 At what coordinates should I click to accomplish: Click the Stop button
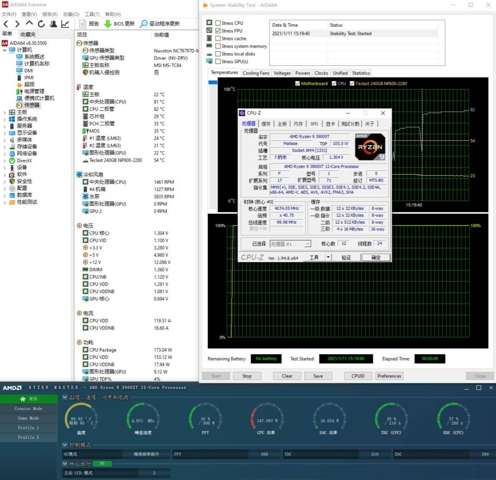(x=247, y=376)
